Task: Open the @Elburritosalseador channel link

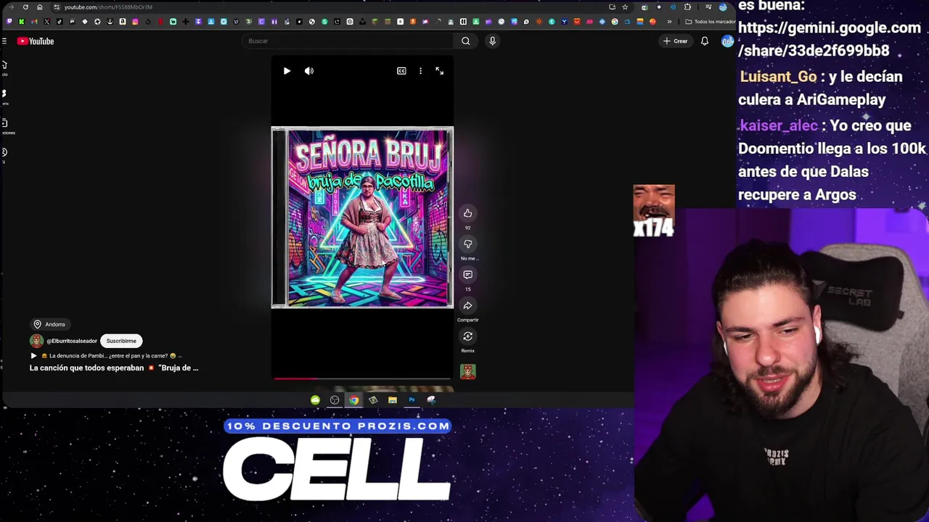Action: 72,341
